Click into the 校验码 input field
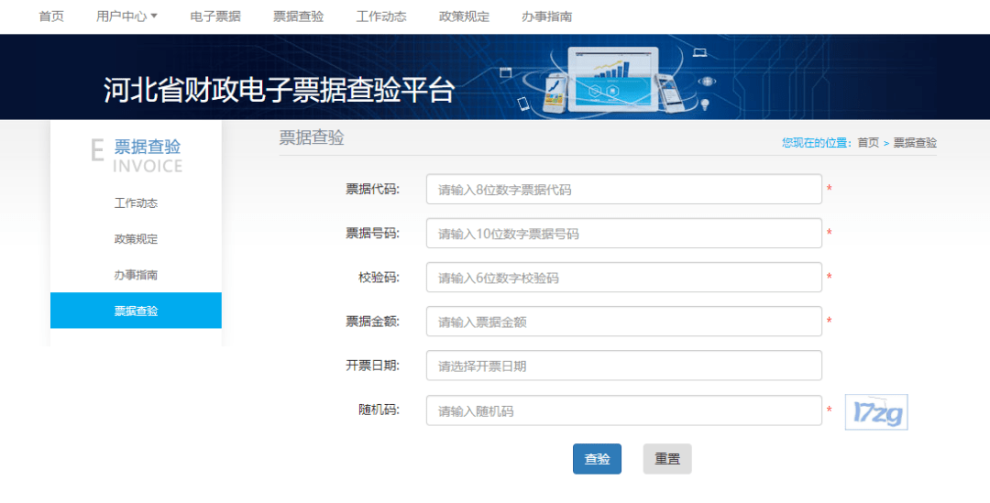990x503 pixels. click(x=623, y=278)
